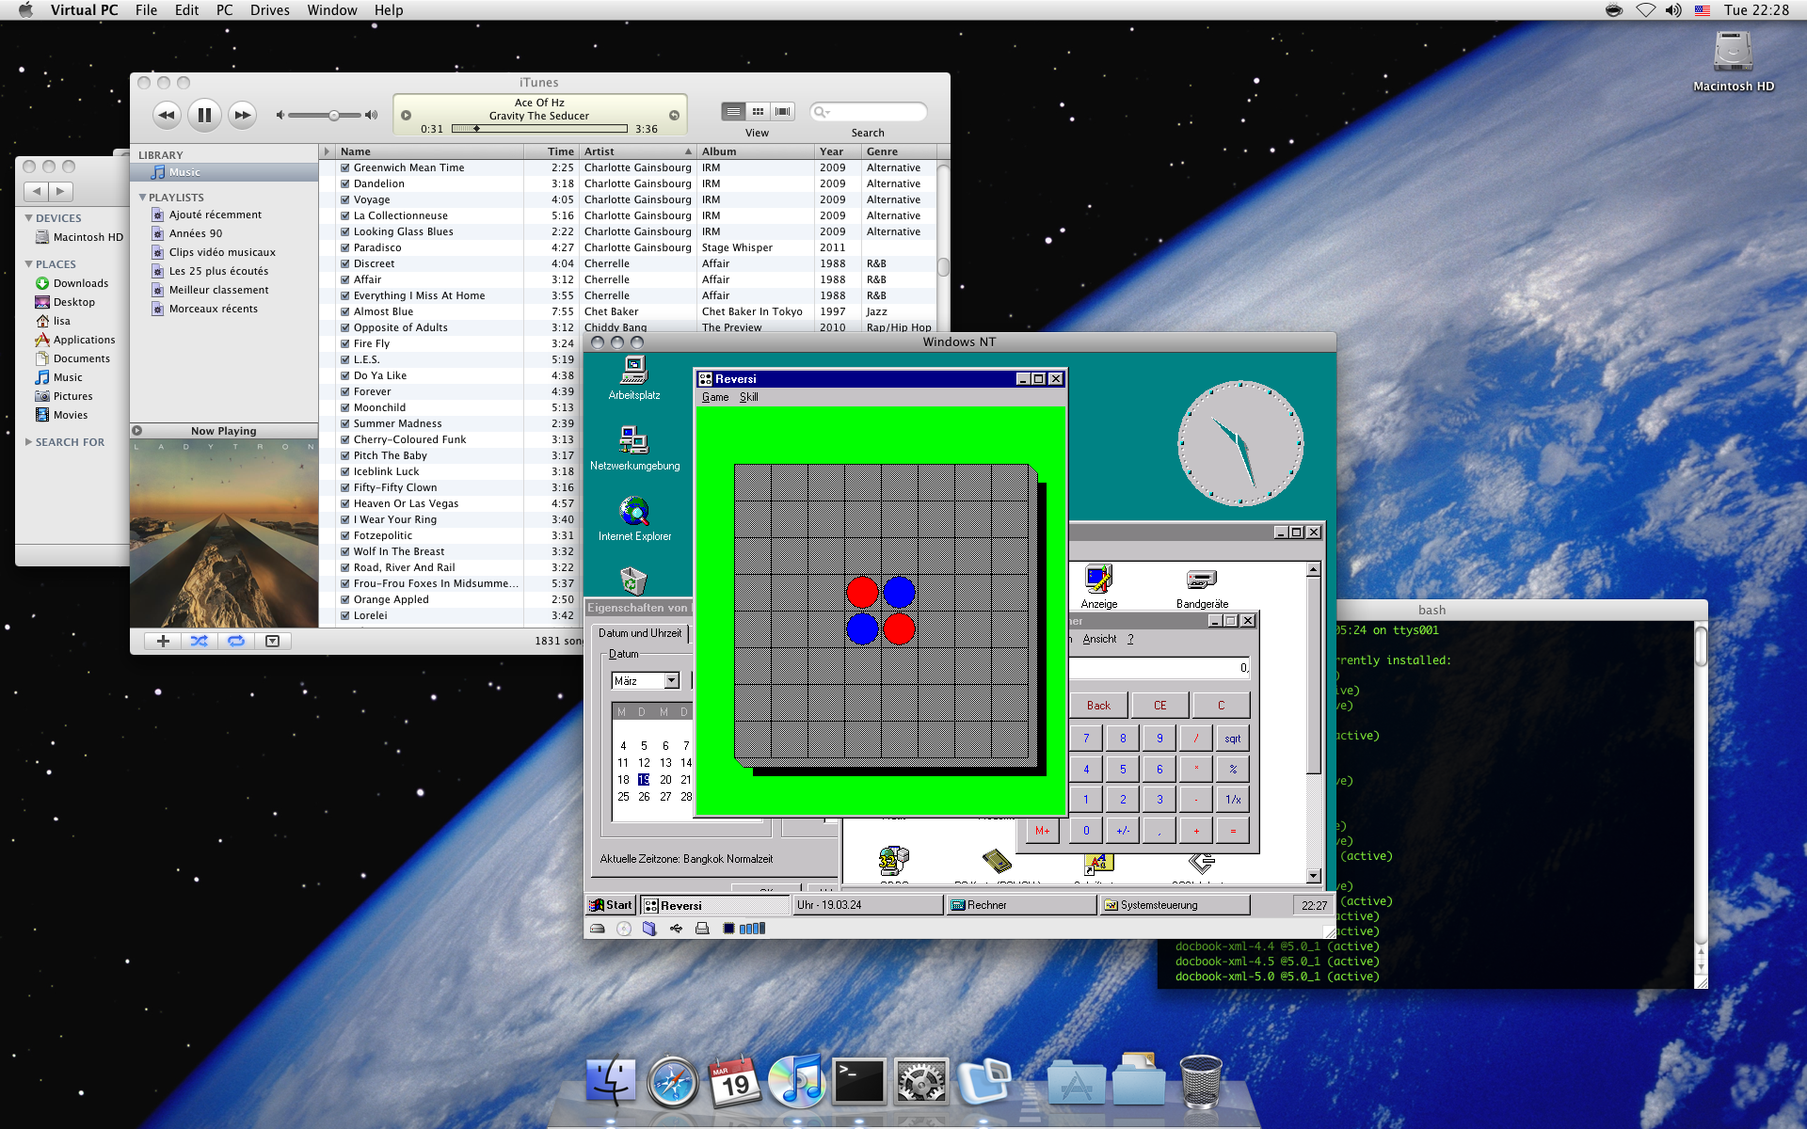Click the iTunes volume slider knob

334,115
